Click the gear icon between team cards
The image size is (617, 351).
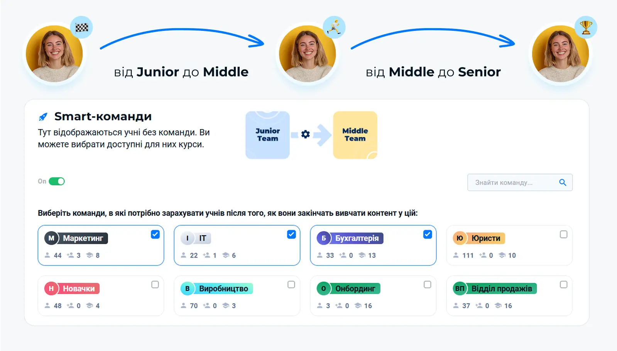[x=306, y=134]
